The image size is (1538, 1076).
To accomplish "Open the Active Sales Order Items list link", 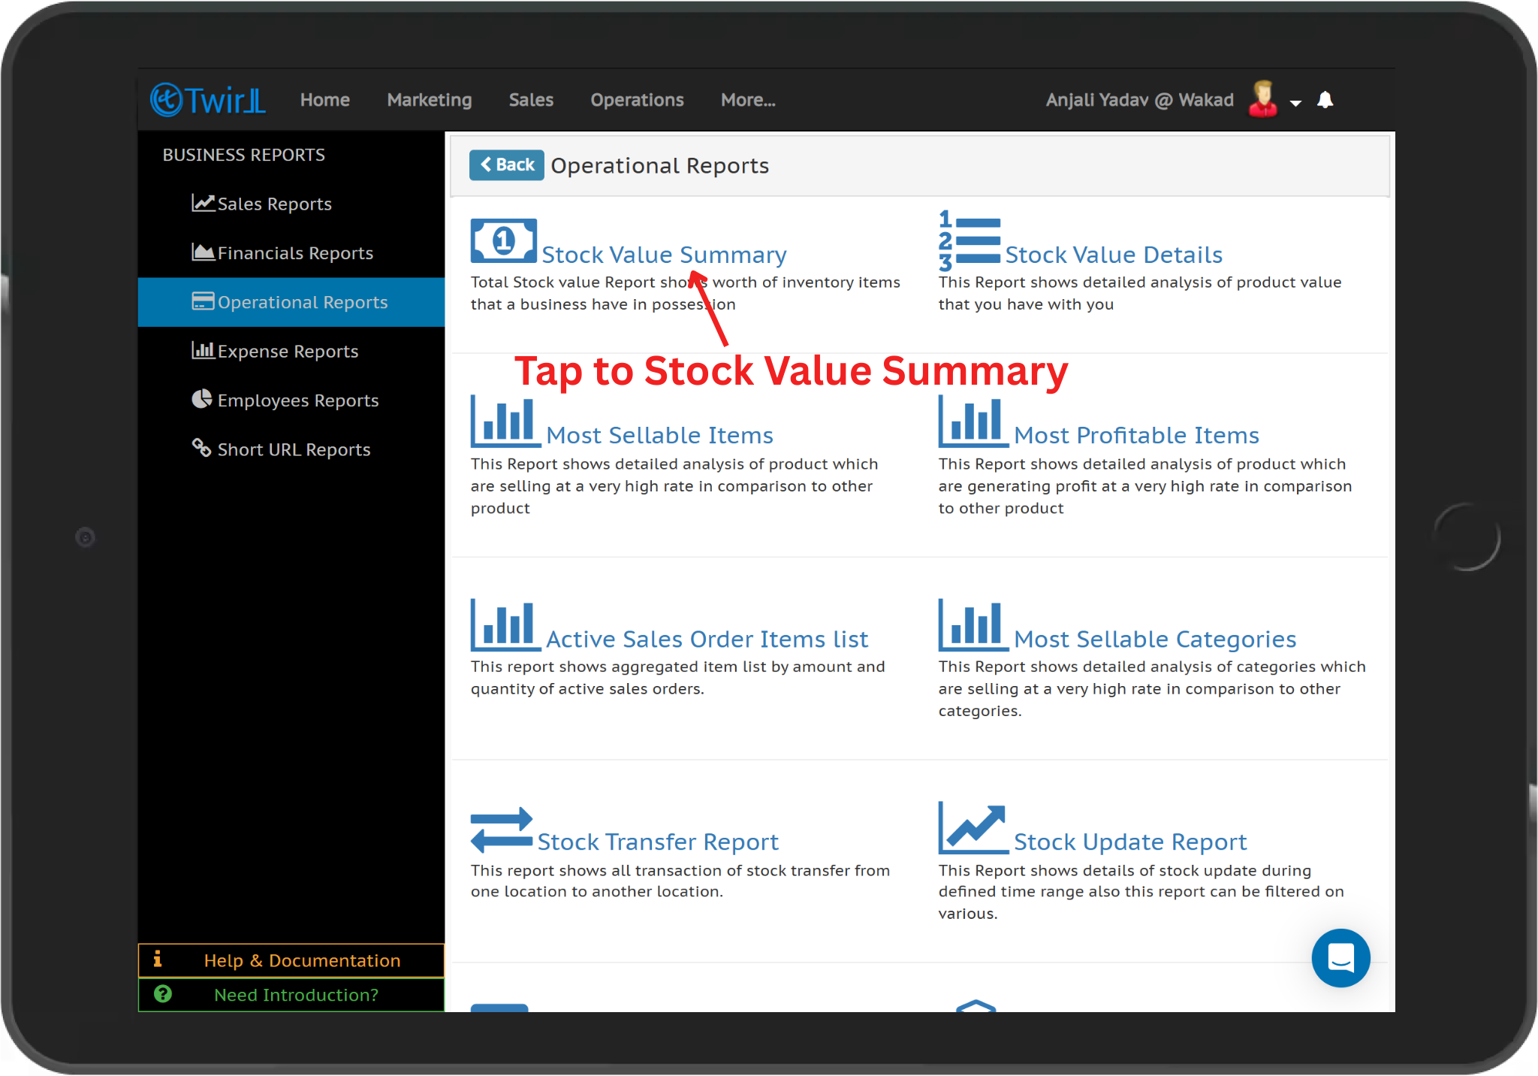I will click(x=707, y=639).
